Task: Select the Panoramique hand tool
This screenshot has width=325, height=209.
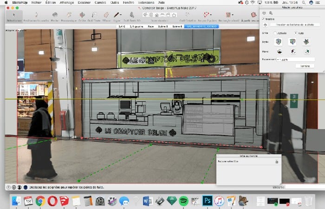Action: 69,16
